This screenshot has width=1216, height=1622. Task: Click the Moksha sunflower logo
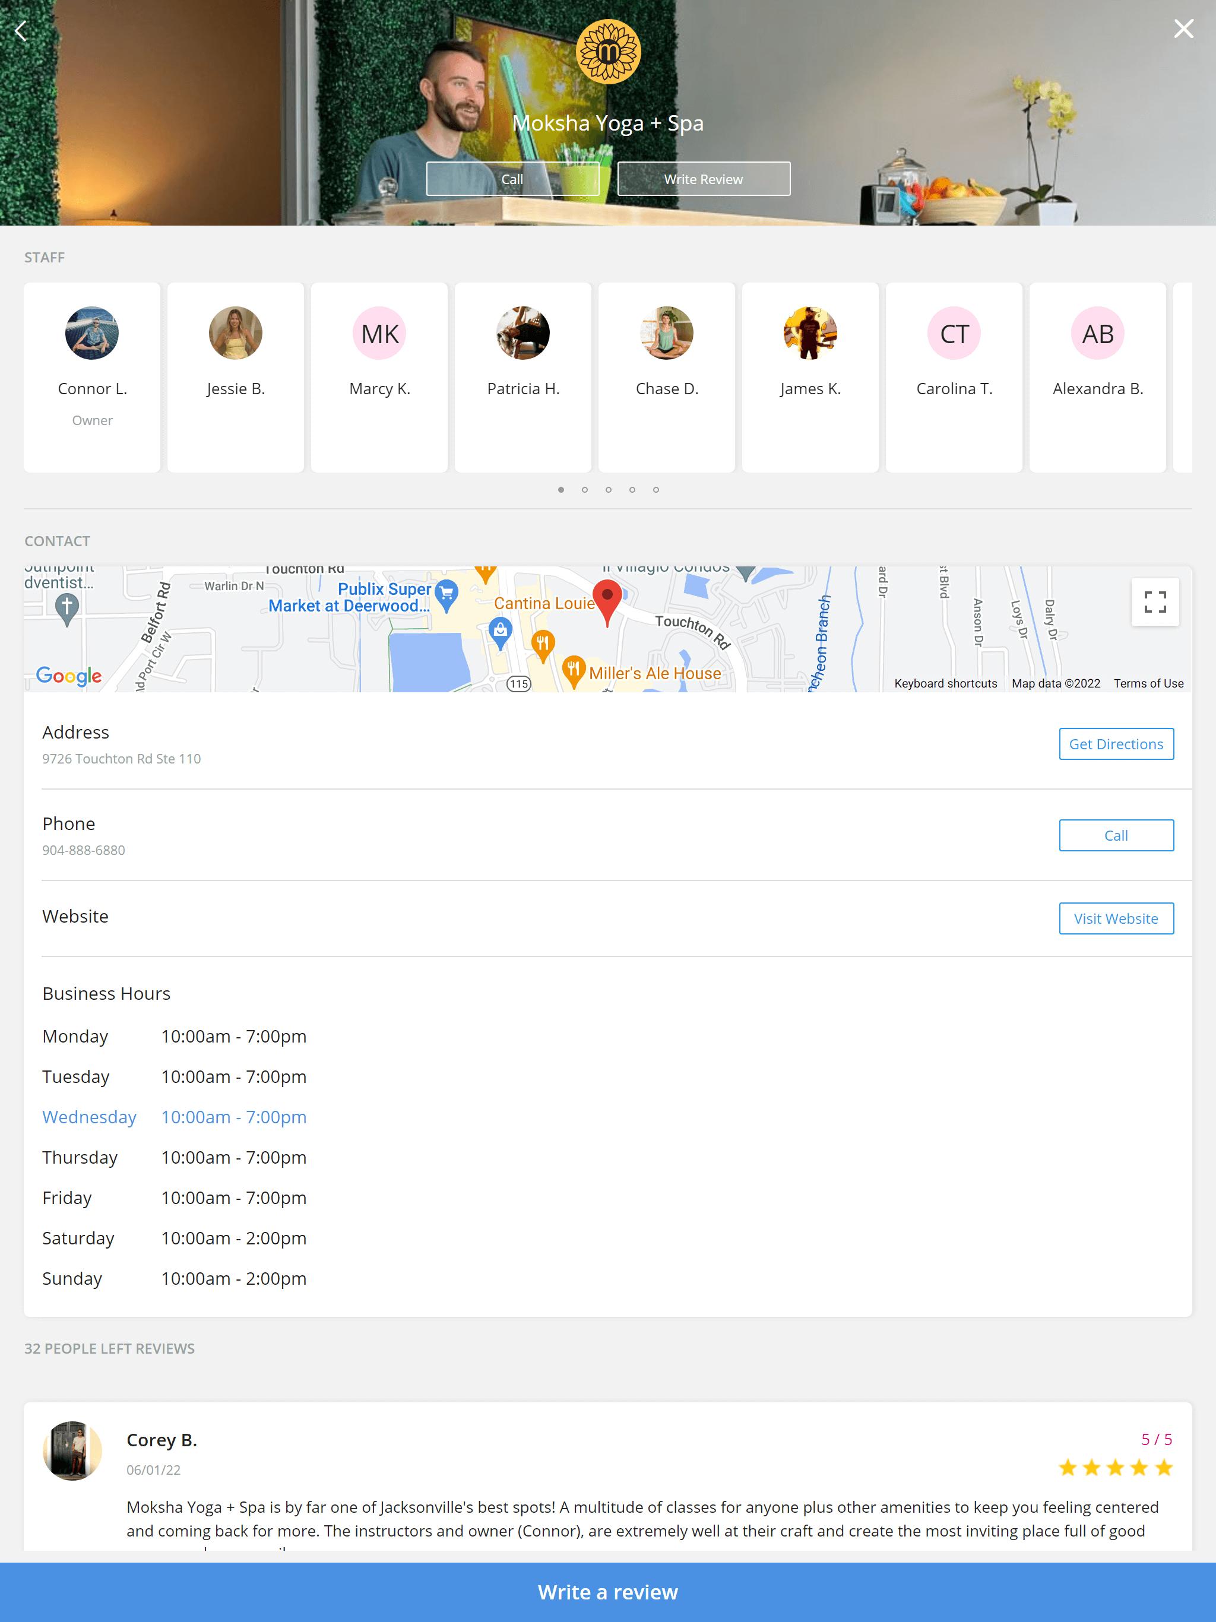(x=608, y=51)
